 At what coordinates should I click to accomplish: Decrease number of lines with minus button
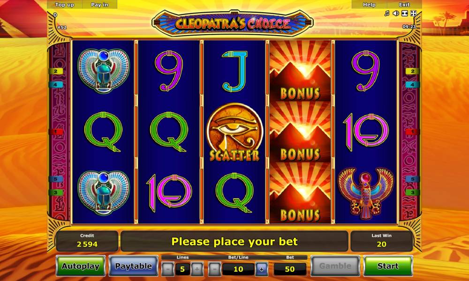[x=168, y=269]
